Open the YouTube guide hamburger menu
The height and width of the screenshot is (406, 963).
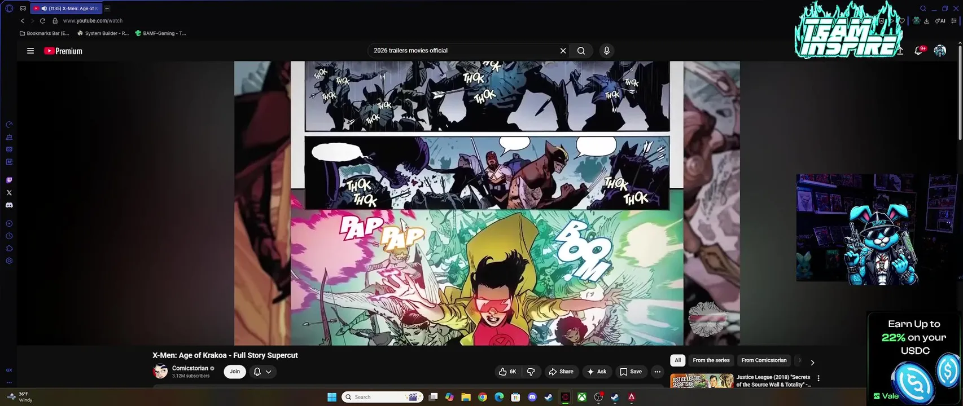coord(30,51)
